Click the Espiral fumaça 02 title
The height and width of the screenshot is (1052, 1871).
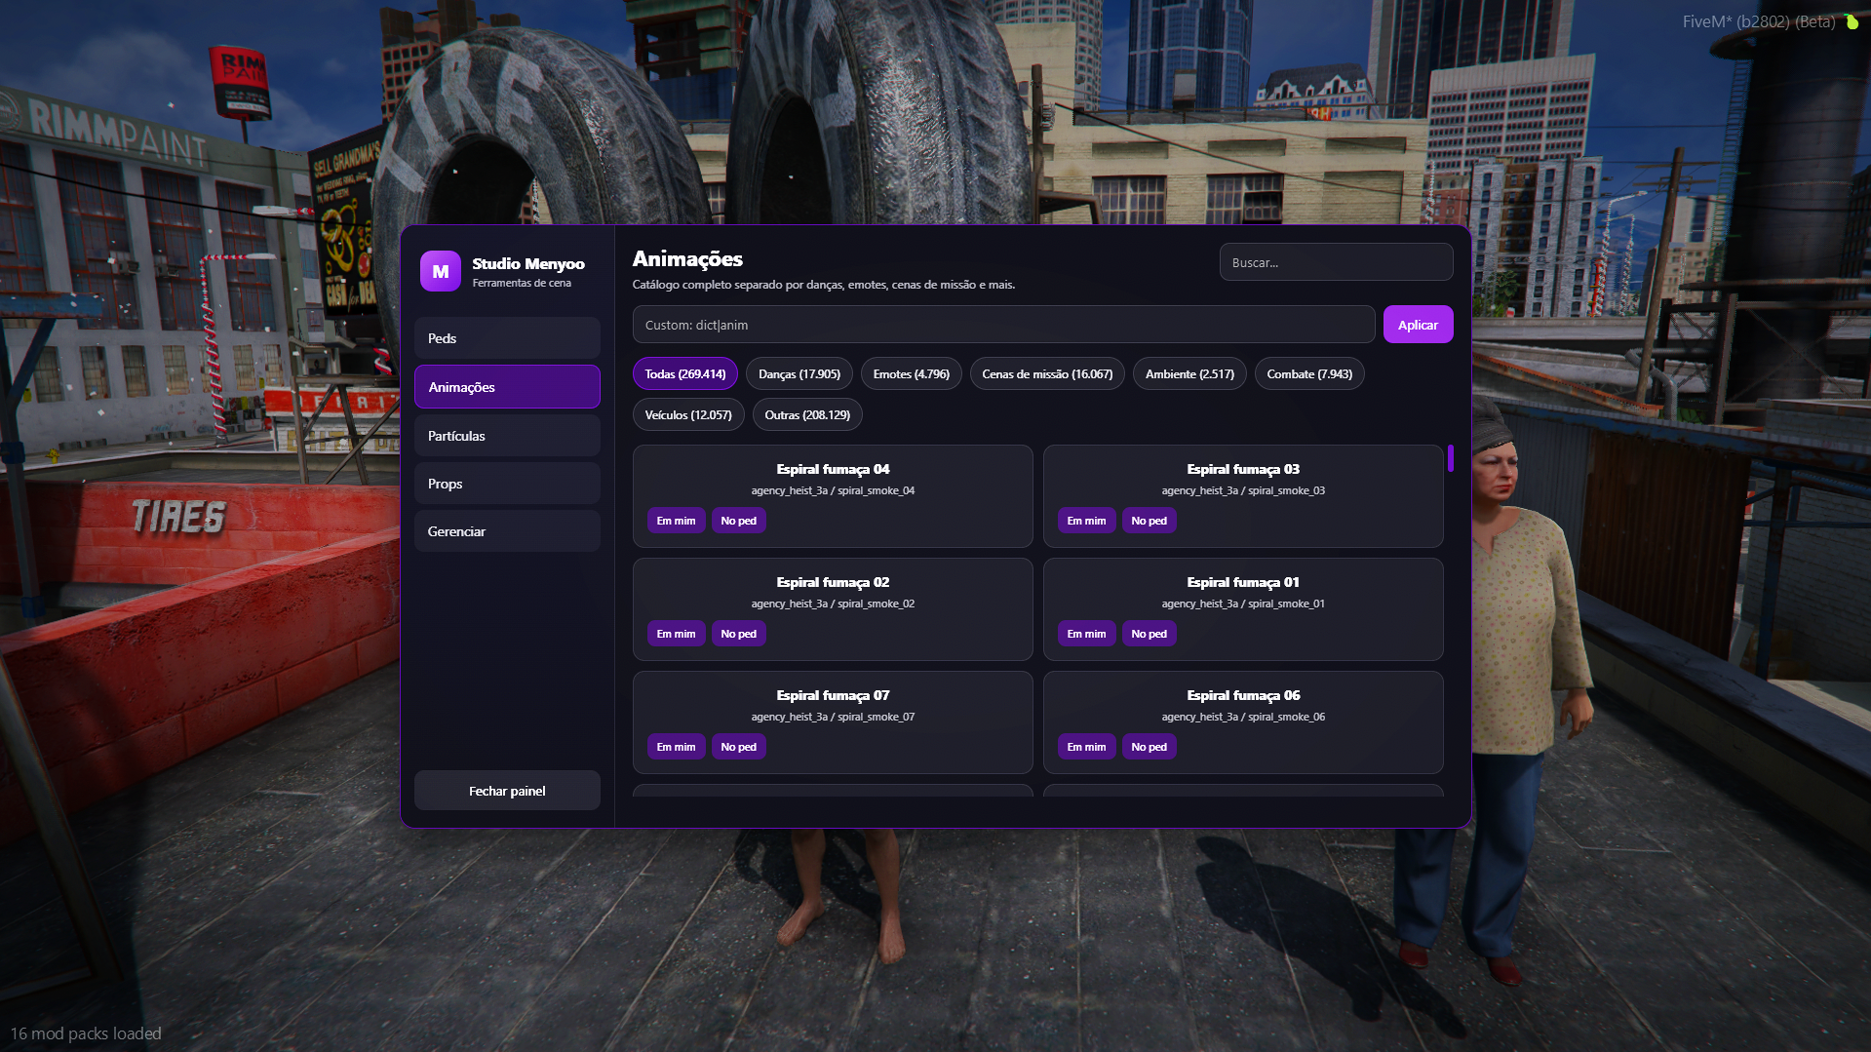click(x=833, y=582)
